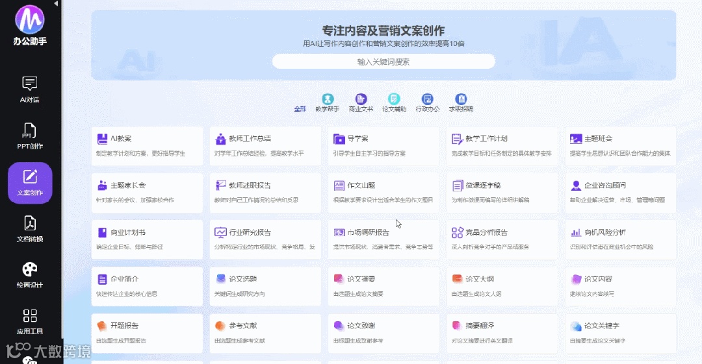Viewport: 702px width, 364px height.
Task: Open PPT创作 in the sidebar
Action: click(29, 136)
